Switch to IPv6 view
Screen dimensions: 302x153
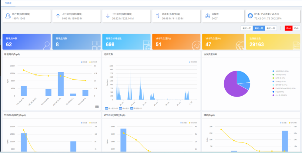click(x=296, y=28)
